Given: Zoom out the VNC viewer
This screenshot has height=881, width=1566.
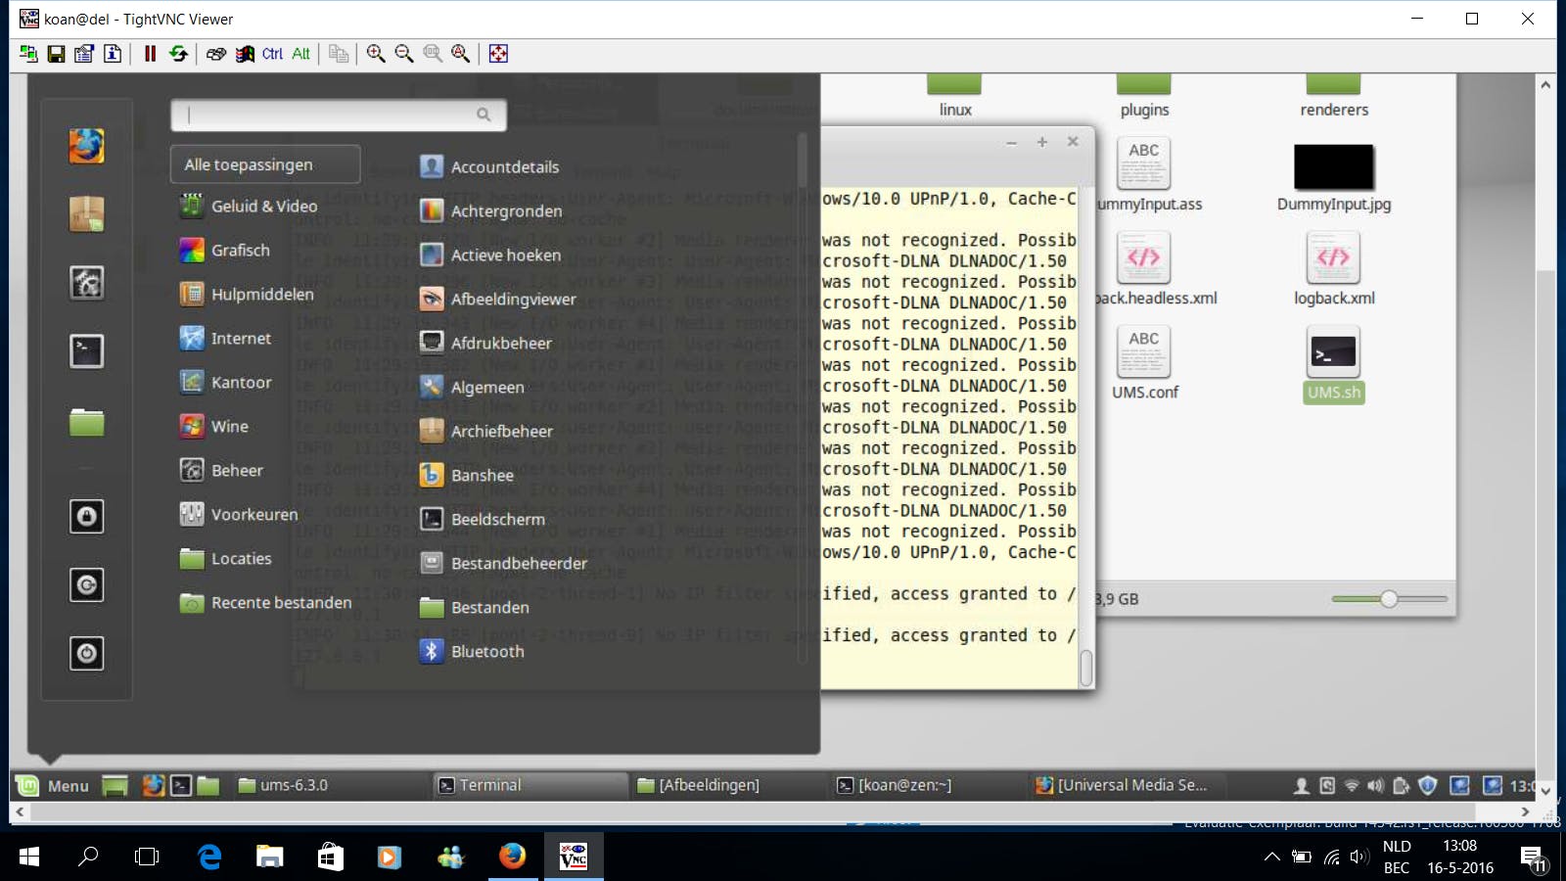Looking at the screenshot, I should (404, 54).
